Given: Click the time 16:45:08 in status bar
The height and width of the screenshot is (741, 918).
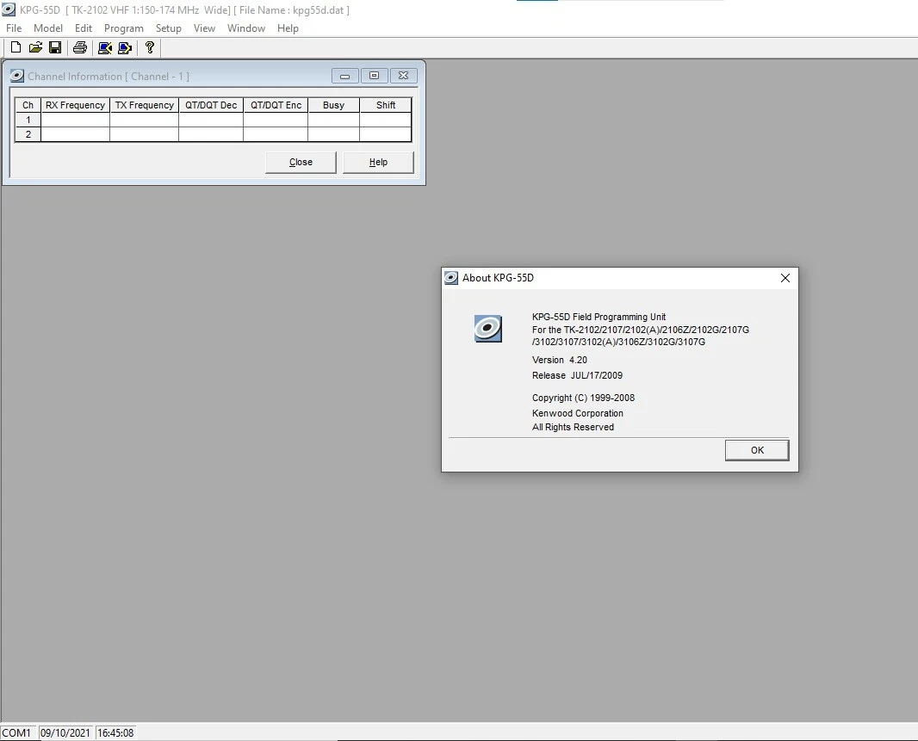Looking at the screenshot, I should pyautogui.click(x=115, y=732).
